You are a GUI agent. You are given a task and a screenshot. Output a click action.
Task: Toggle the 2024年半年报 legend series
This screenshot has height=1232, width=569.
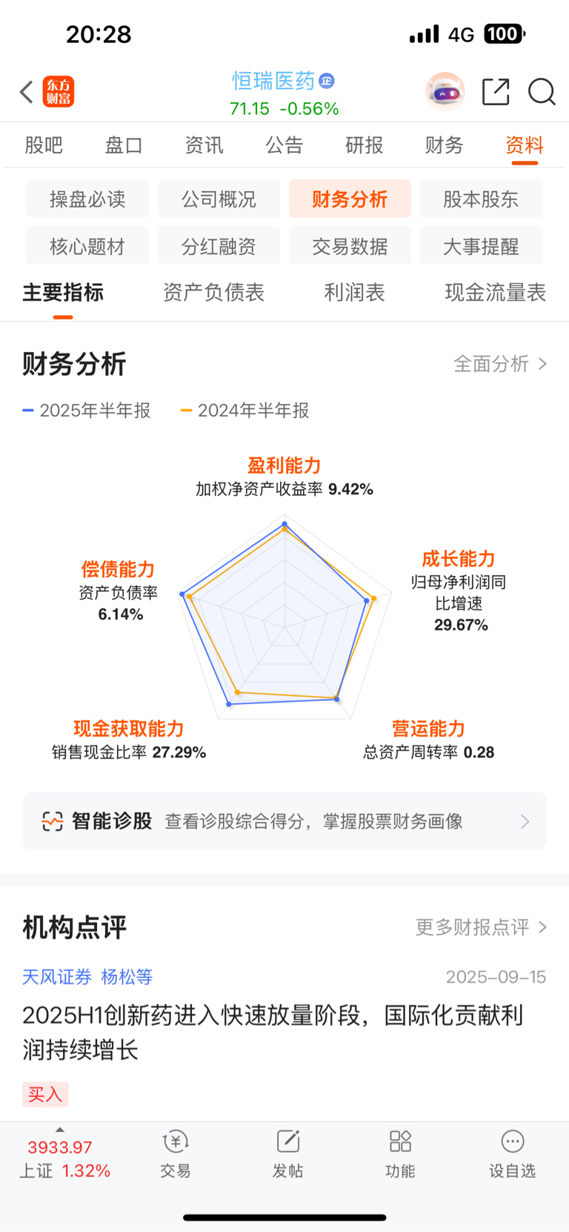click(245, 411)
